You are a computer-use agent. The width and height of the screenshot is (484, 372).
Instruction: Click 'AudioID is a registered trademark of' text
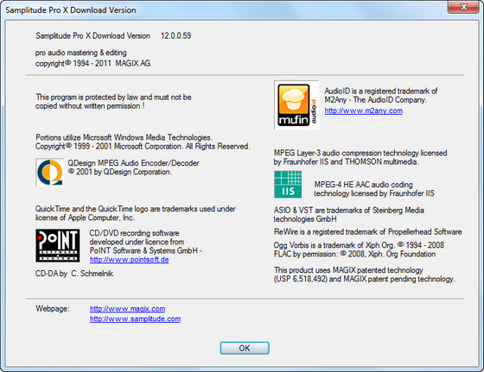(381, 91)
